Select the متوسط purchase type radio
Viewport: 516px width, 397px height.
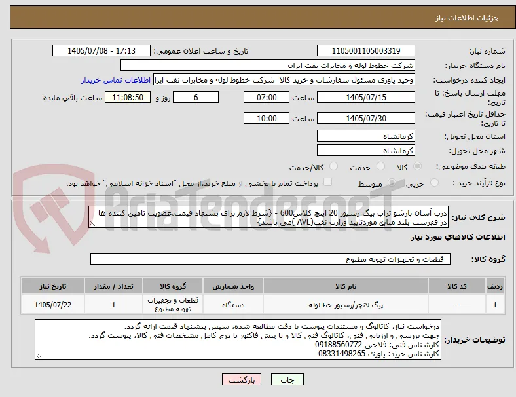pos(392,182)
